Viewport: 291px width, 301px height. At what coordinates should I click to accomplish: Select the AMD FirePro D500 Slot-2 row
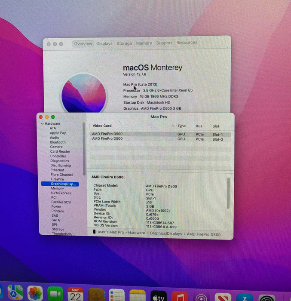coord(160,139)
